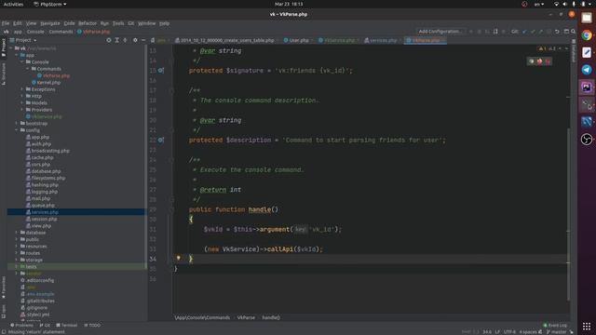Click the Git rollback icon in toolbar
The height and width of the screenshot is (335, 596).
tap(557, 32)
